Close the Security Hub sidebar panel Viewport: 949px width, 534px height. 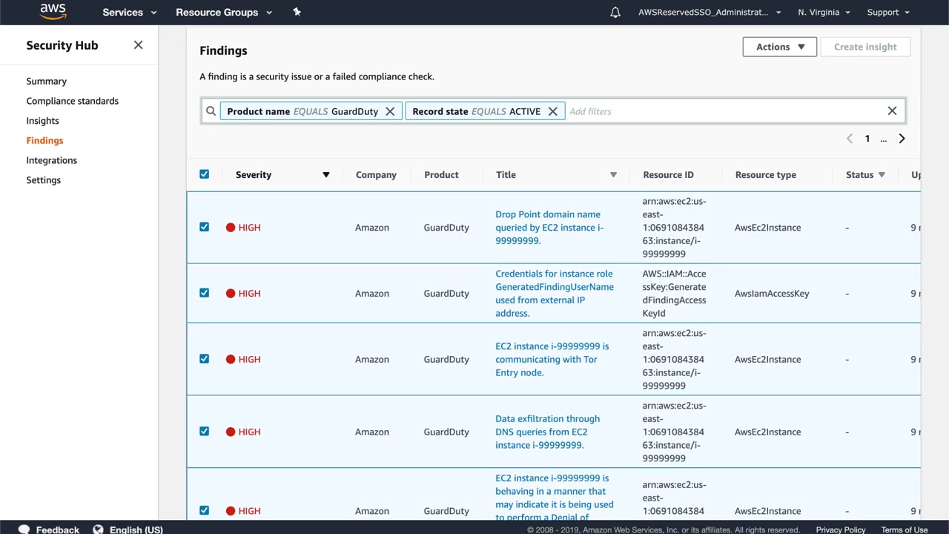138,45
